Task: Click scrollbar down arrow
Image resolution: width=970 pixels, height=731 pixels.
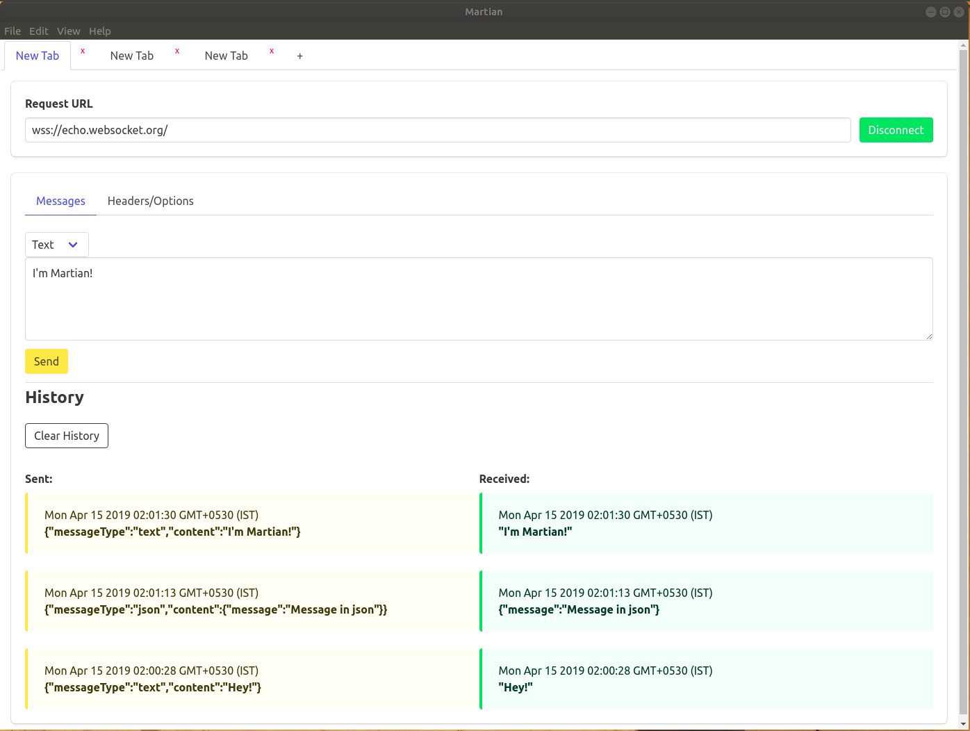Action: pyautogui.click(x=963, y=725)
